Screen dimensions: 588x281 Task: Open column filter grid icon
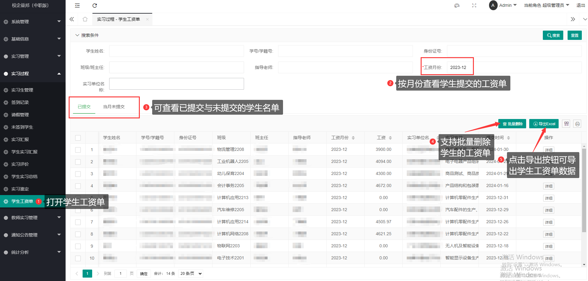click(566, 124)
